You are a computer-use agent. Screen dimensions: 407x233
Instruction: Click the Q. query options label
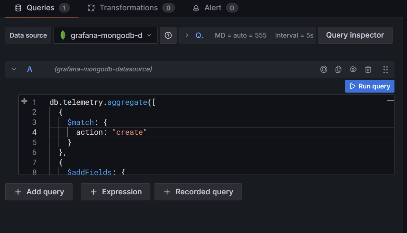(x=199, y=35)
